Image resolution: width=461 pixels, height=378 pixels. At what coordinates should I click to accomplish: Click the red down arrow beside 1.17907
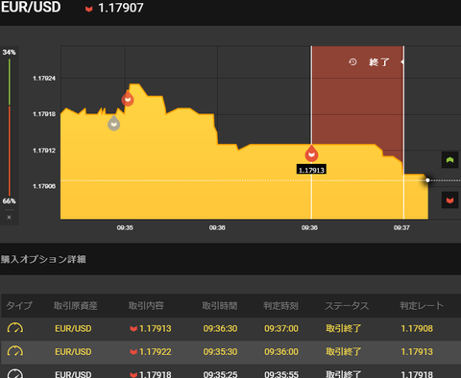pyautogui.click(x=88, y=9)
